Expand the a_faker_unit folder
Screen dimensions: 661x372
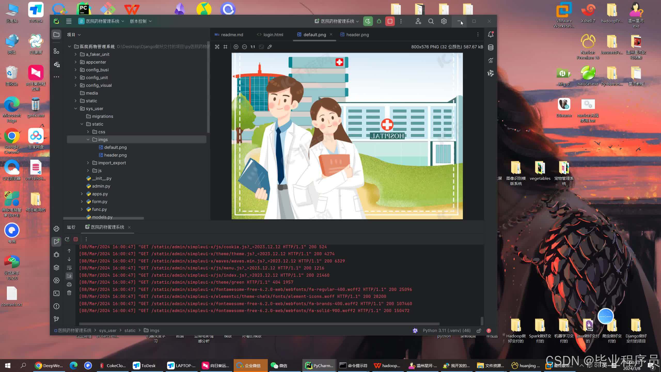coord(75,54)
